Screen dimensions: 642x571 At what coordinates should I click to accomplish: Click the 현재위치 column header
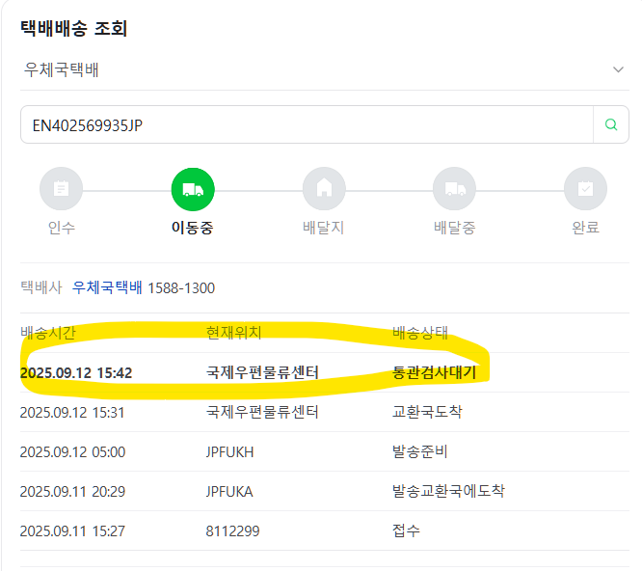234,333
